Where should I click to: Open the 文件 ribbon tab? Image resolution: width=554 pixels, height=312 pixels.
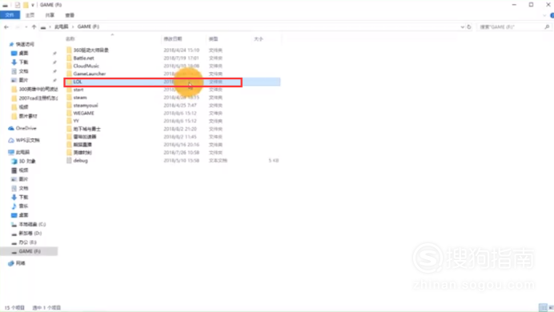point(10,15)
